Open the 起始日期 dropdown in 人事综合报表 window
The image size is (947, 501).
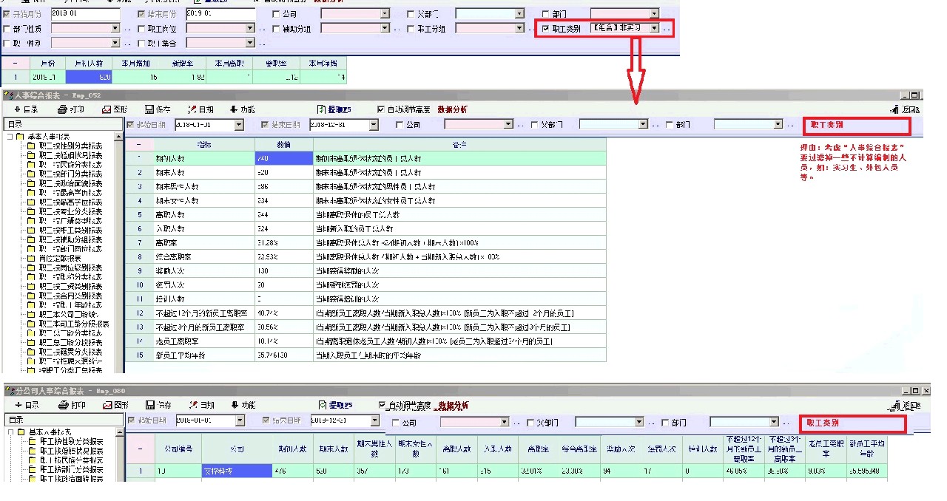coord(239,126)
